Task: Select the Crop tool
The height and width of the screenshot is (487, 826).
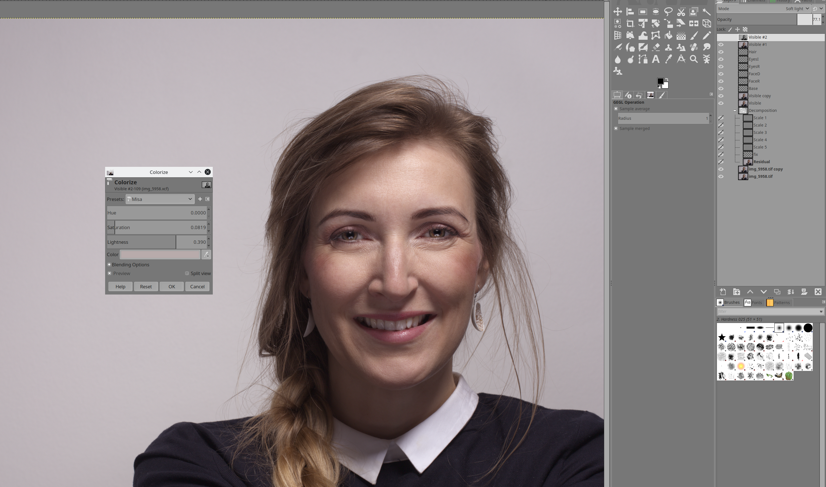Action: 630,24
